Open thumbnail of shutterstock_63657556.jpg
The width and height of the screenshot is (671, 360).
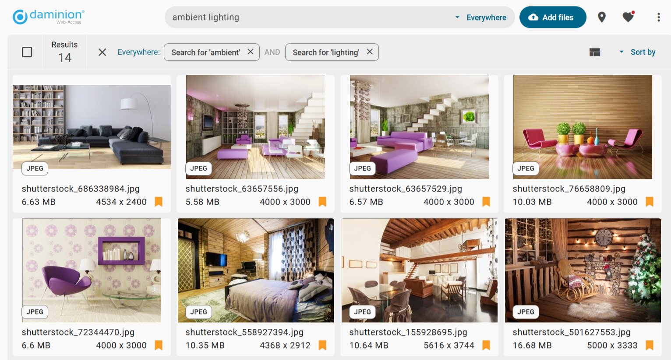255,127
